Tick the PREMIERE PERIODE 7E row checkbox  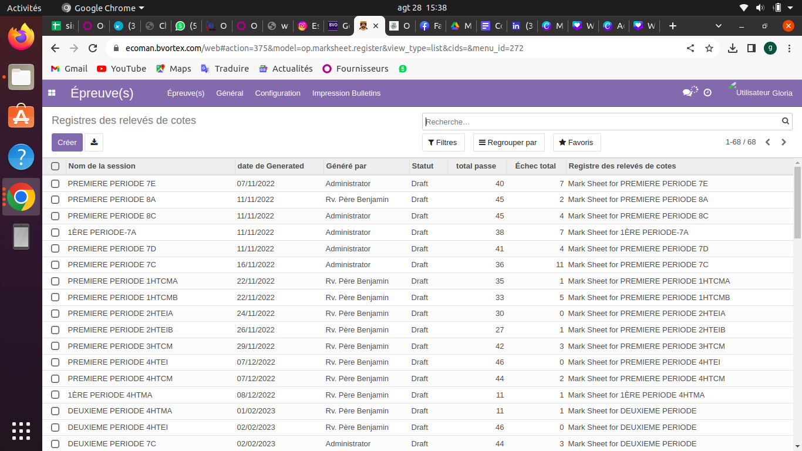(55, 184)
